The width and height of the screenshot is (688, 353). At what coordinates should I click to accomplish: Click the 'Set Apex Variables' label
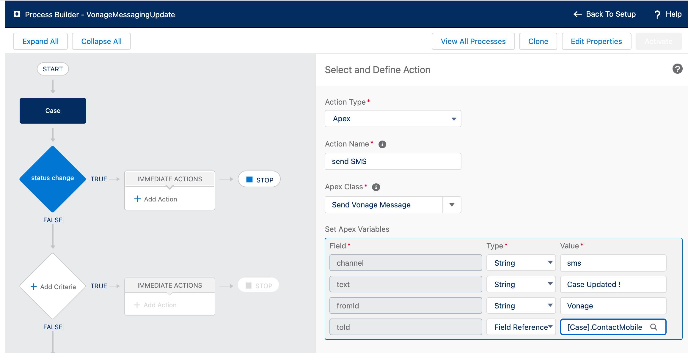pos(357,229)
